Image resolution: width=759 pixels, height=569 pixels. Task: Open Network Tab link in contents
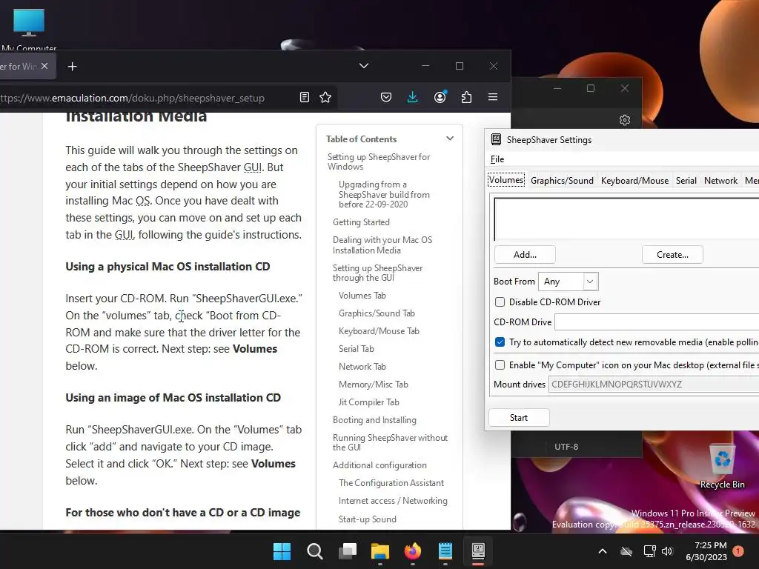pyautogui.click(x=362, y=366)
